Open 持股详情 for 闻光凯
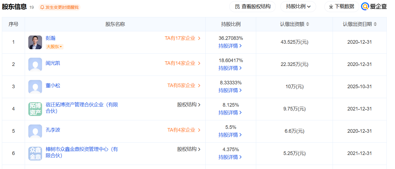 [x=230, y=68]
